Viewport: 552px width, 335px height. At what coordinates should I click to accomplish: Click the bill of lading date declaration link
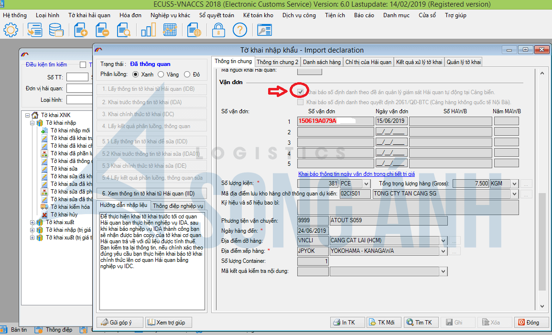(356, 174)
